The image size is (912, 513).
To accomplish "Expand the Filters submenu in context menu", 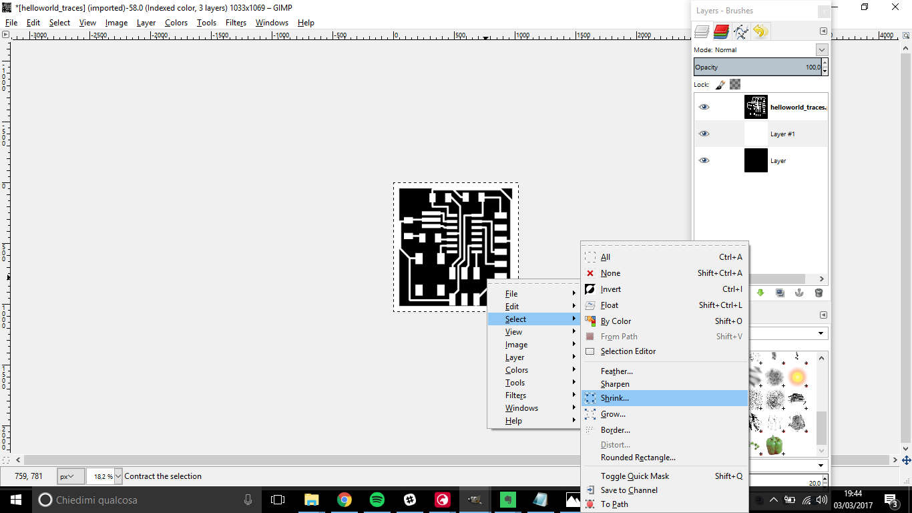I will pyautogui.click(x=534, y=395).
